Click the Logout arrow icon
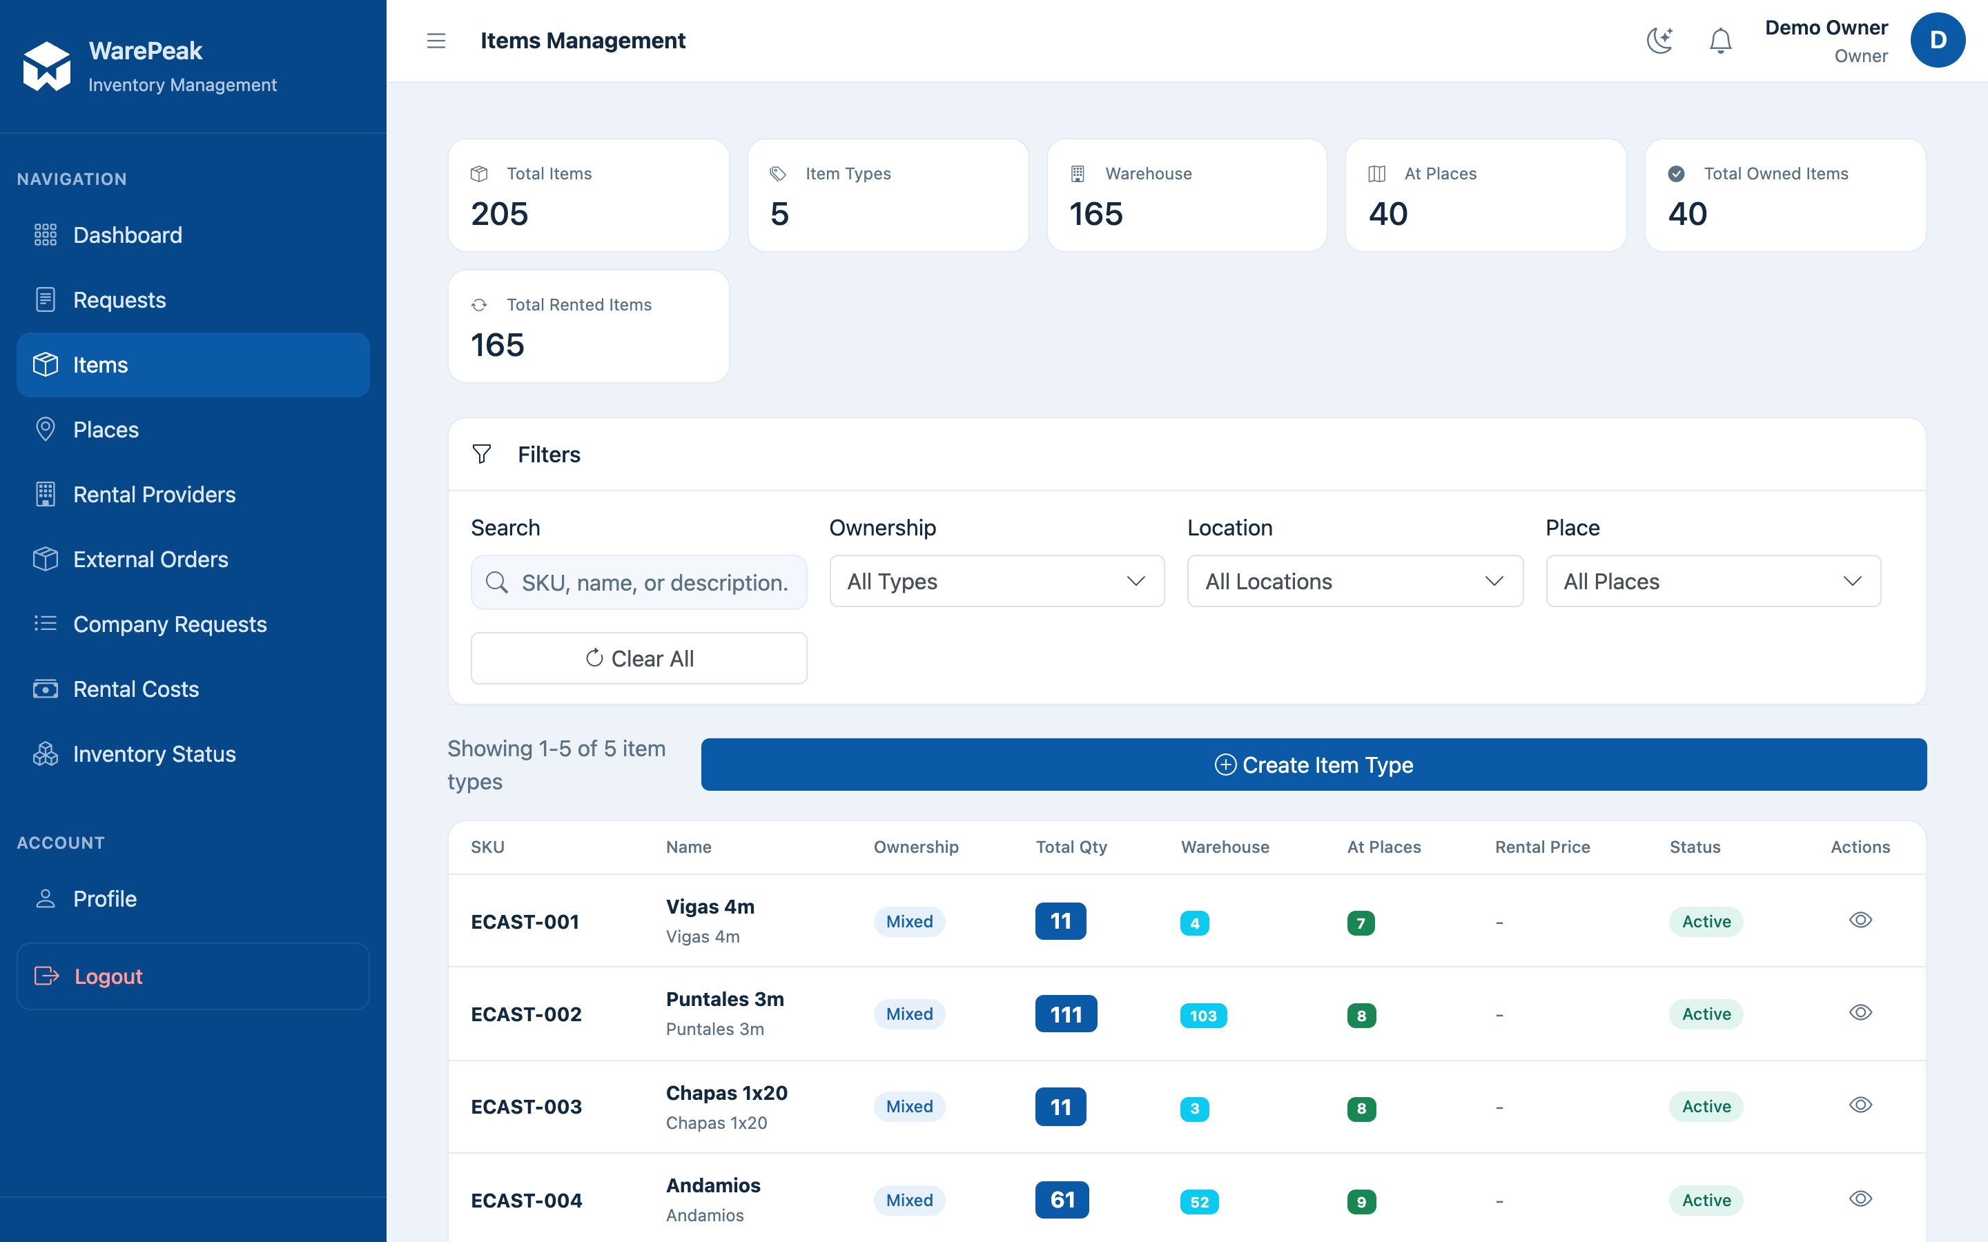Image resolution: width=1988 pixels, height=1242 pixels. point(47,976)
